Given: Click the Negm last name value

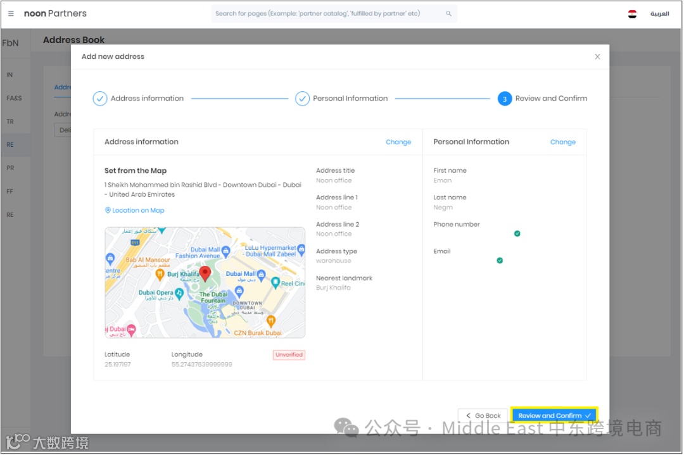Looking at the screenshot, I should [x=443, y=208].
